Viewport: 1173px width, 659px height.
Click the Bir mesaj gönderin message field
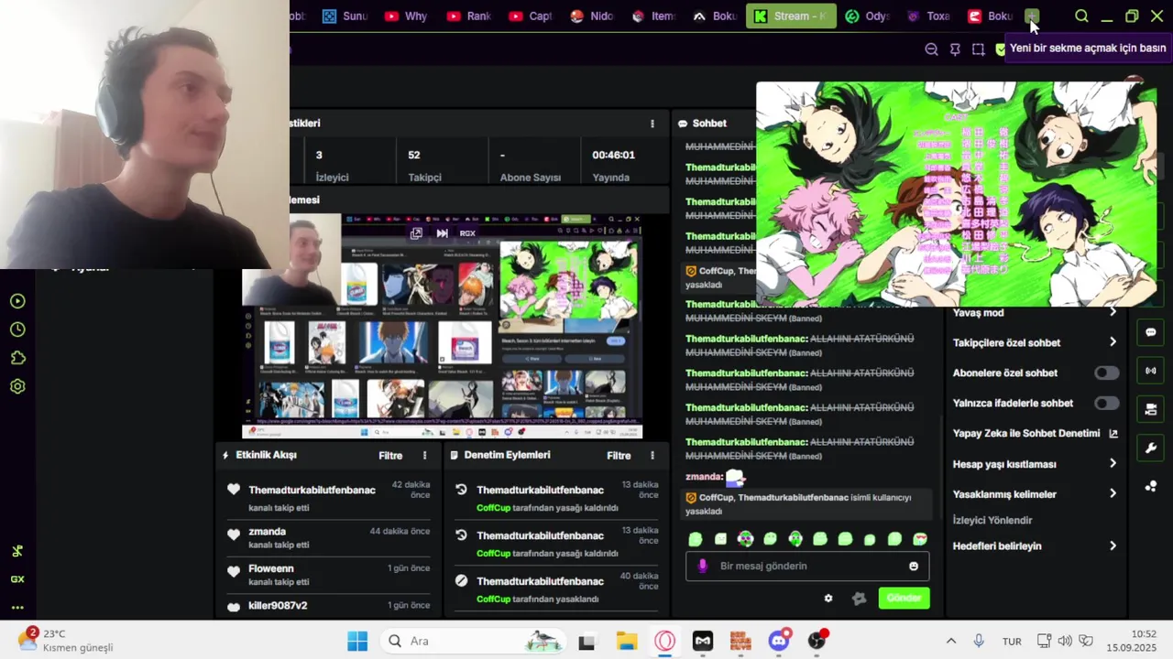pos(807,566)
